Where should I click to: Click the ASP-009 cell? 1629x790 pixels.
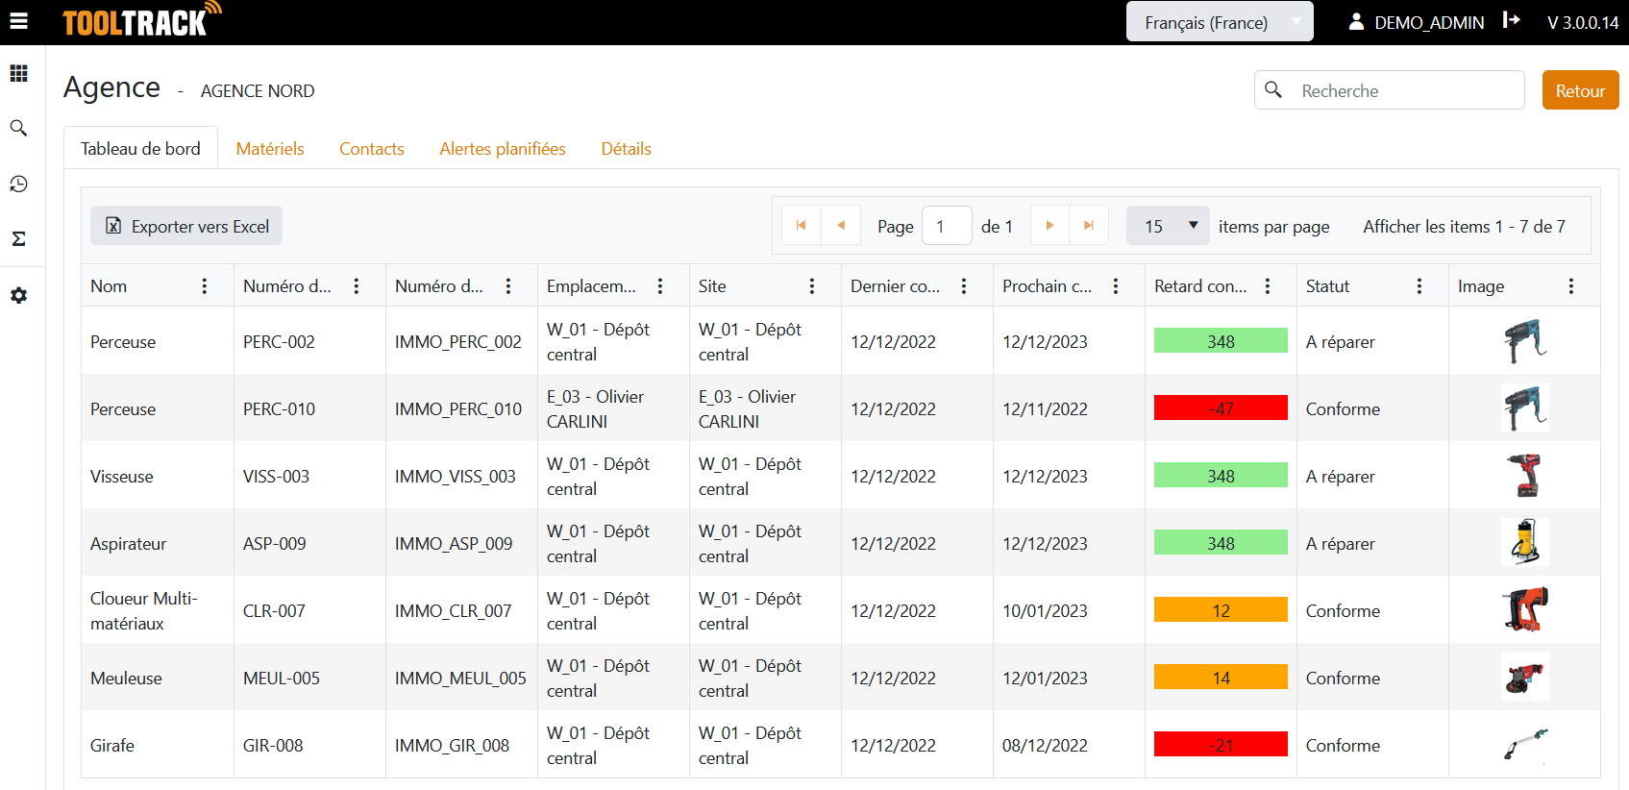[x=309, y=543]
